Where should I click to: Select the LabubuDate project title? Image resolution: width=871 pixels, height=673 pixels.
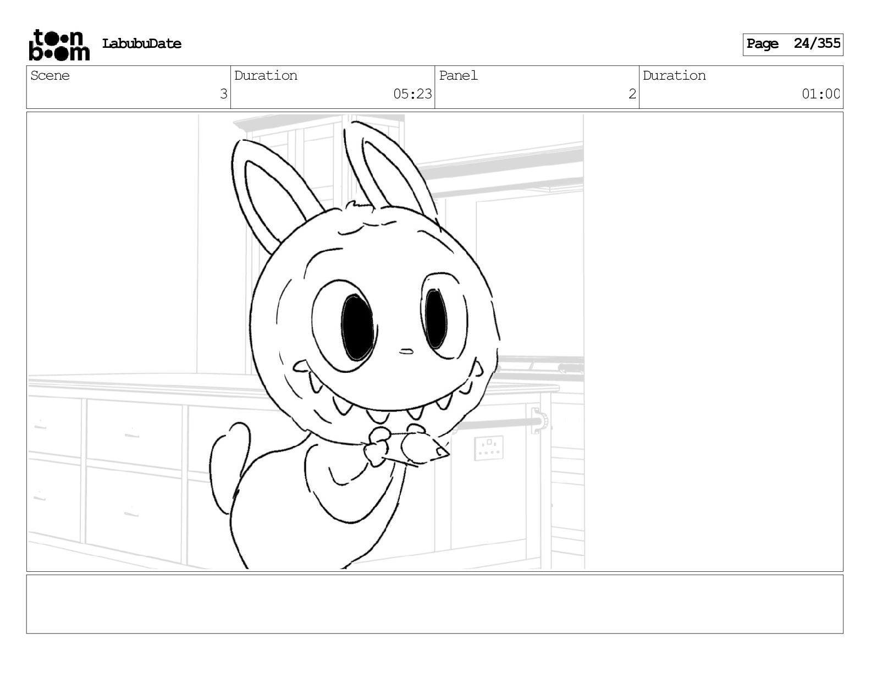142,44
